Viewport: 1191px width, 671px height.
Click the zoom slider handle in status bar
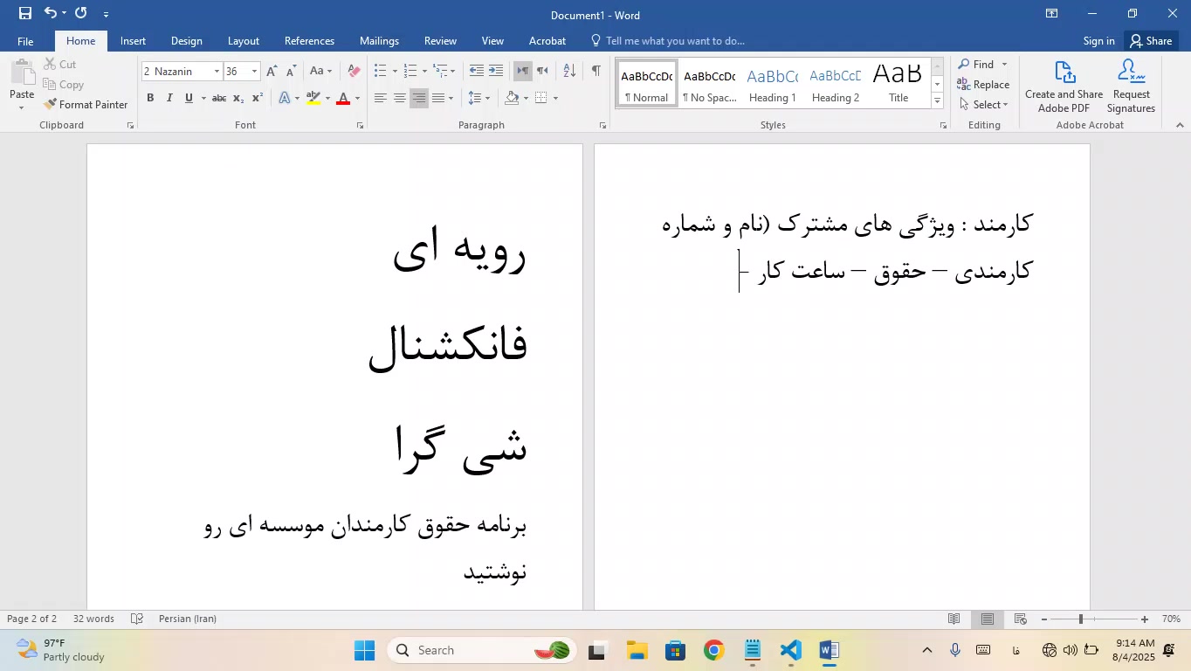[1080, 619]
